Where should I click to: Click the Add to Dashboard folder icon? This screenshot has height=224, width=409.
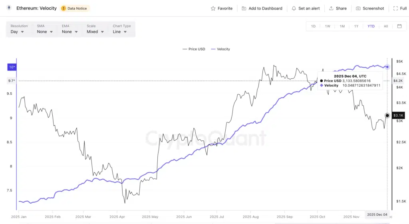tap(244, 8)
